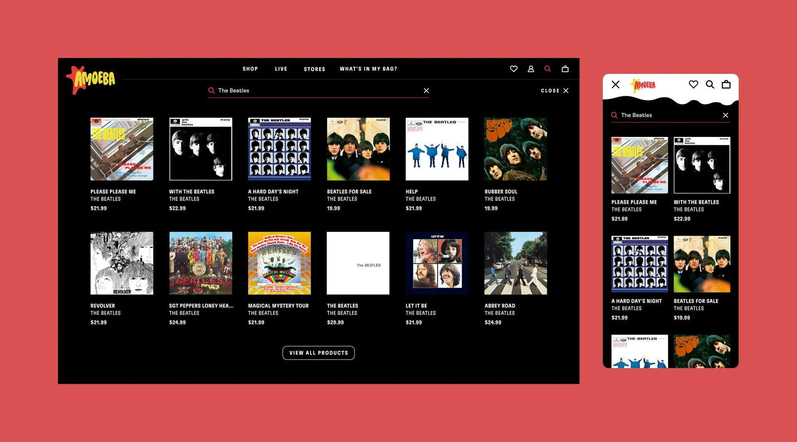Click the Beatles For Sale title on desktop

349,192
